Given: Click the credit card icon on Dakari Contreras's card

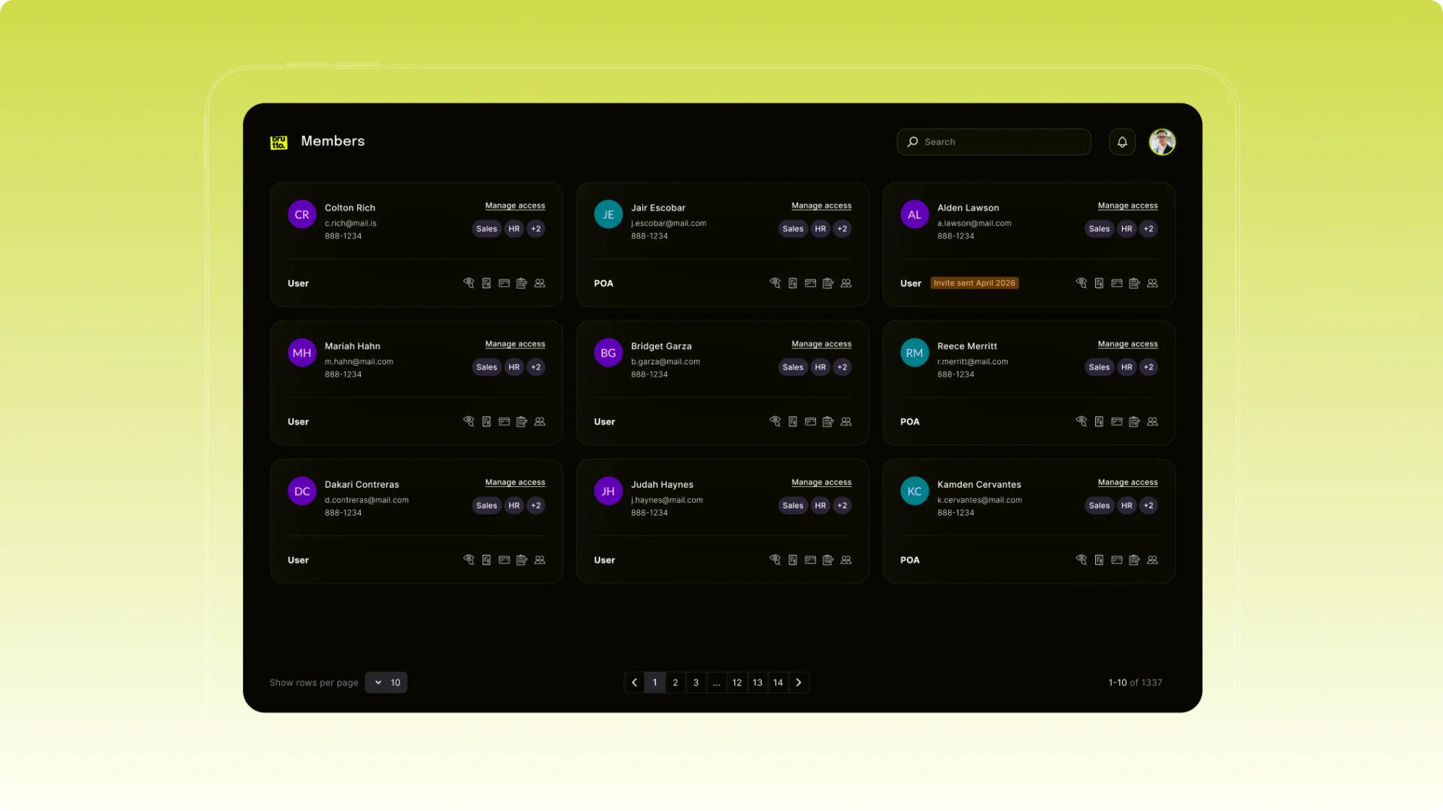Looking at the screenshot, I should 504,560.
